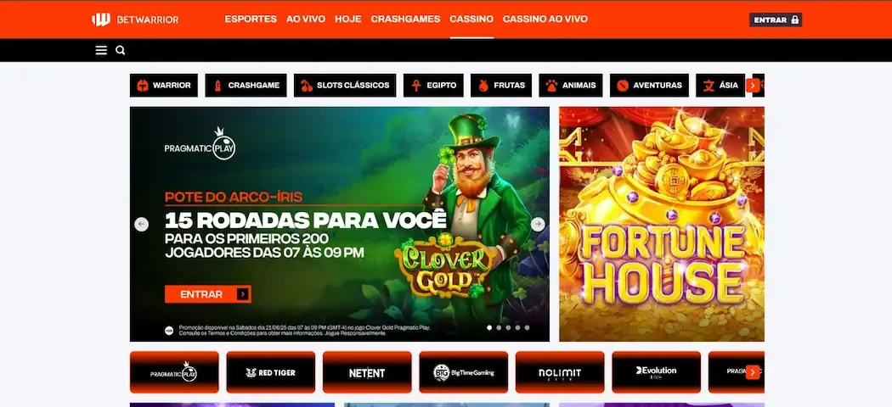Screen dimensions: 892x407
Task: Click the BetWarrior logo
Action: (135, 20)
